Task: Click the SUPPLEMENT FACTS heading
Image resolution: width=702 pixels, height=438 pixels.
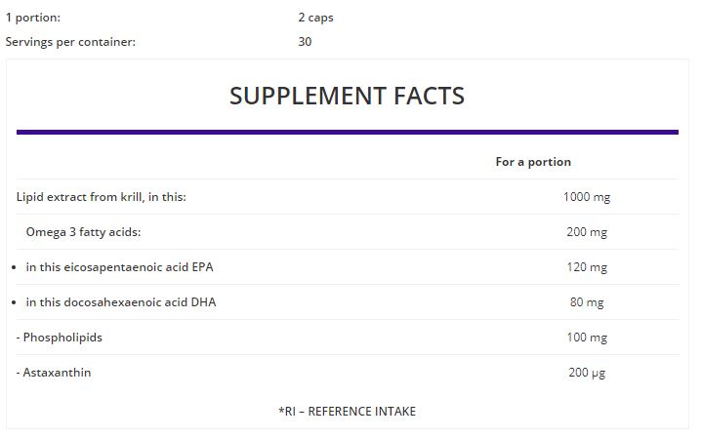Action: (x=347, y=96)
